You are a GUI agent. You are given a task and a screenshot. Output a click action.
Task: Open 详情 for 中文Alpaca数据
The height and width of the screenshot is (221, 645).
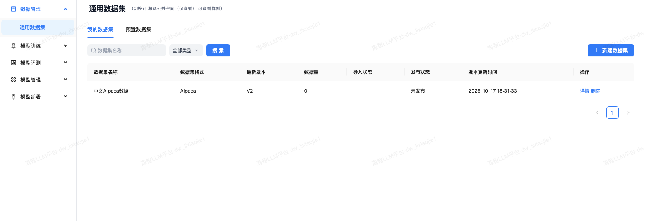coord(584,91)
